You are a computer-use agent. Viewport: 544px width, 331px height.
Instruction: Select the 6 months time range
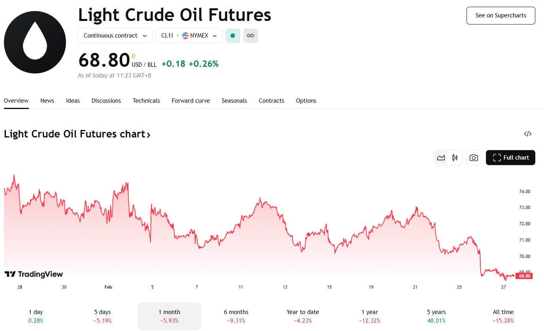point(236,316)
